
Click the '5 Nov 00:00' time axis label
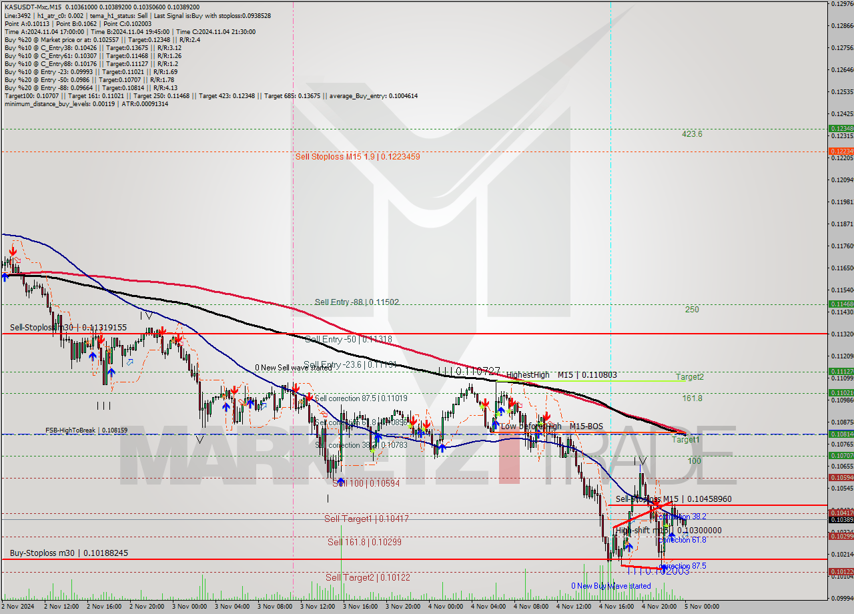coord(701,607)
